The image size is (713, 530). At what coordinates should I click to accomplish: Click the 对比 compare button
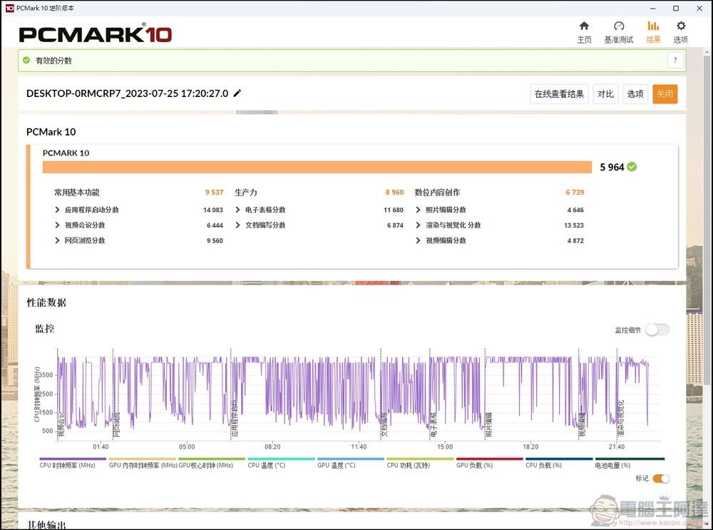pyautogui.click(x=605, y=94)
